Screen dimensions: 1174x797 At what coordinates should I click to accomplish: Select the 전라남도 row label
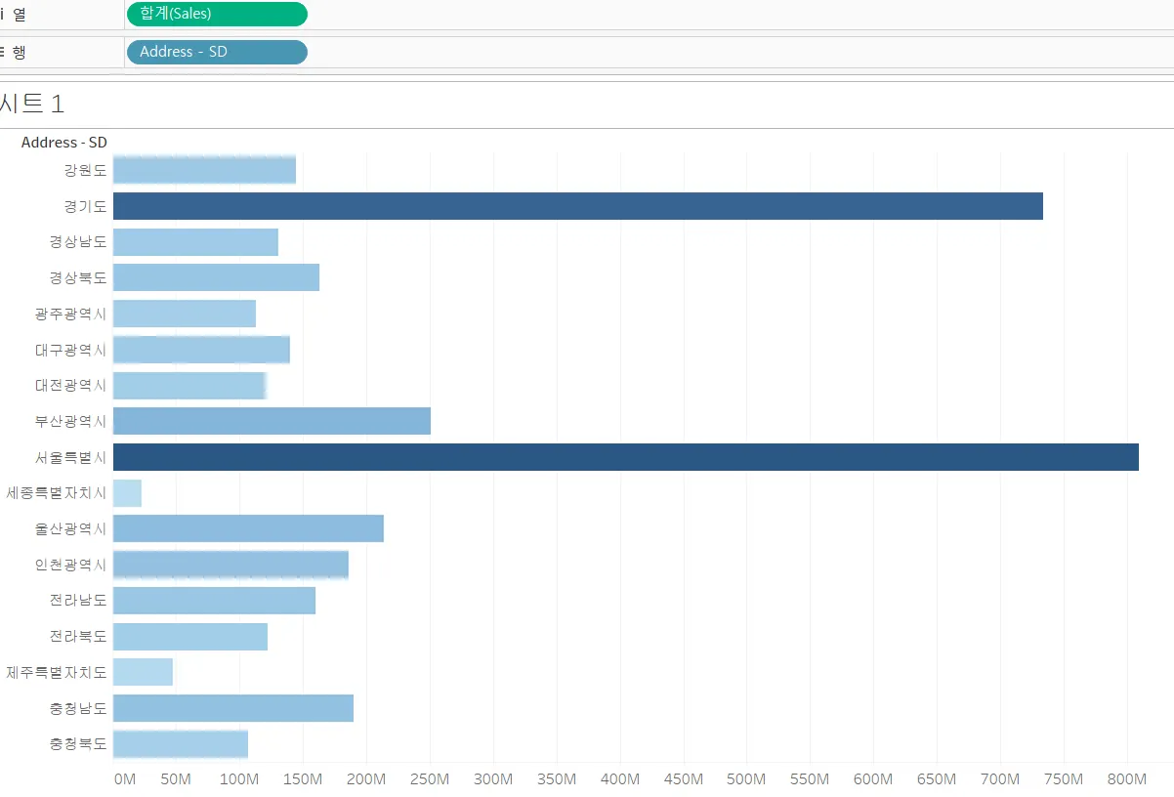click(78, 600)
